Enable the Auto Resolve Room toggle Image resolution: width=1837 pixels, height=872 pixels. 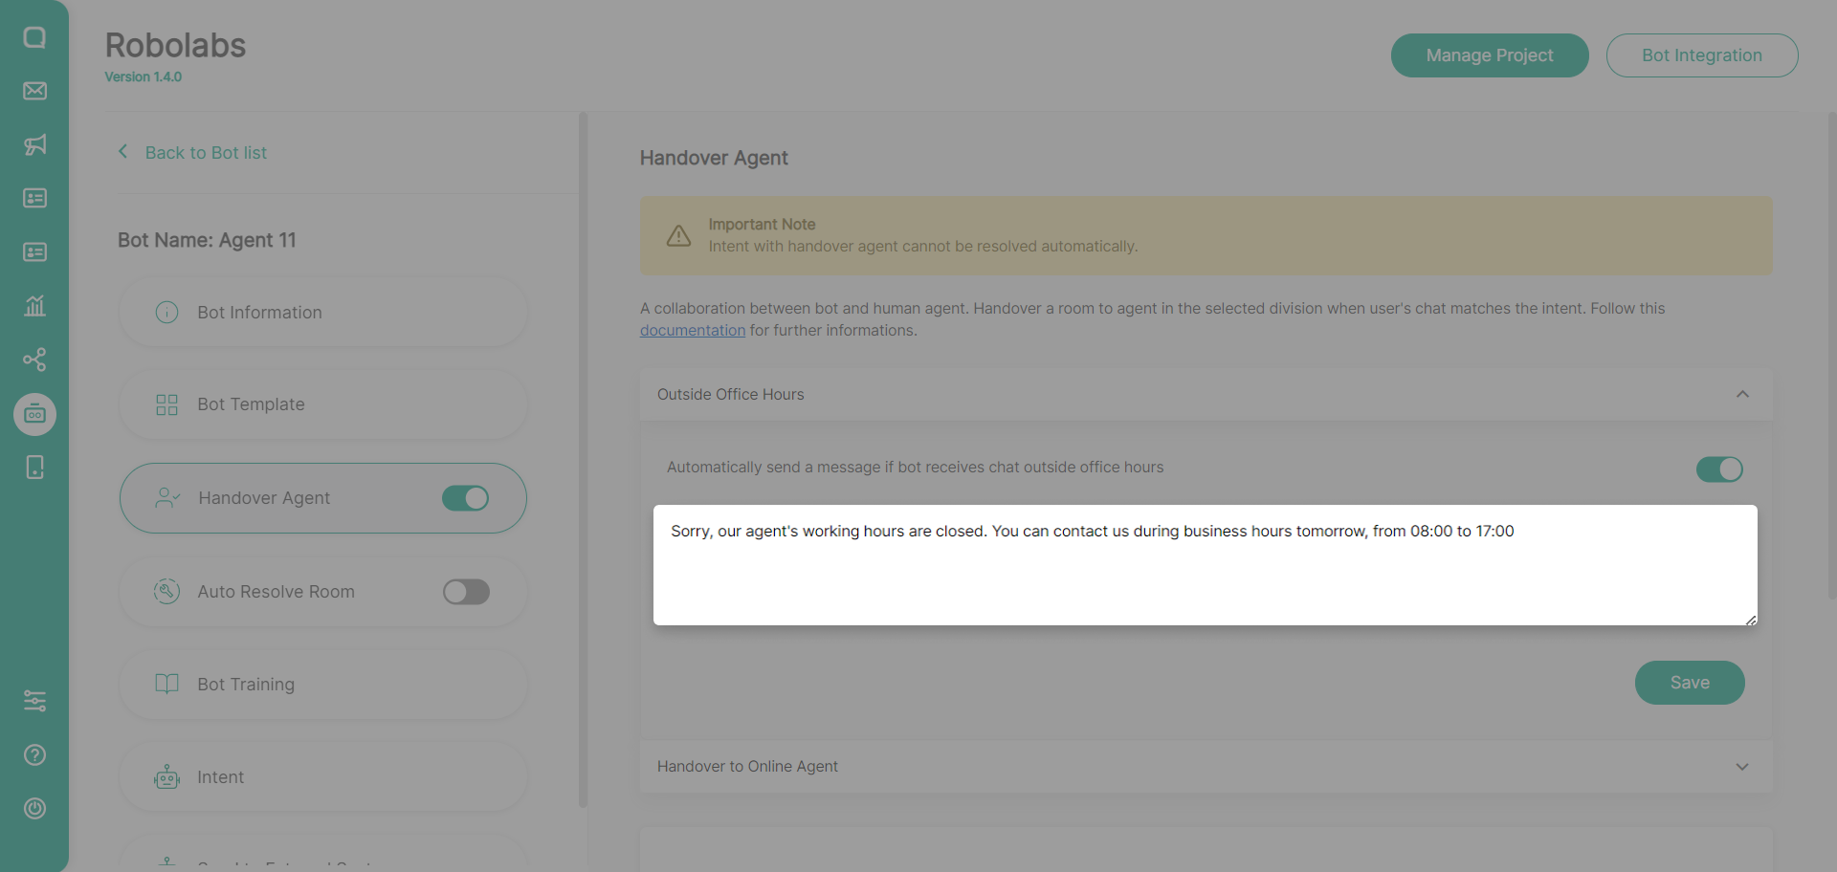[x=466, y=592]
